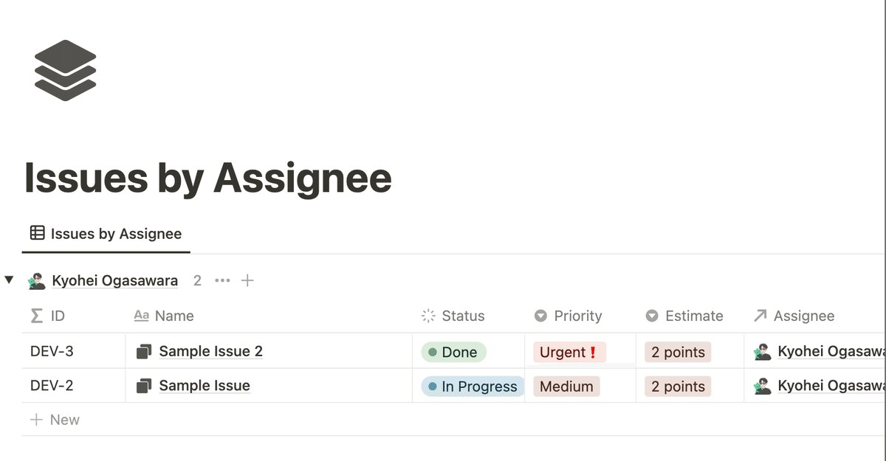886x461 pixels.
Task: Click the Assignee relation column header
Action: pos(794,316)
